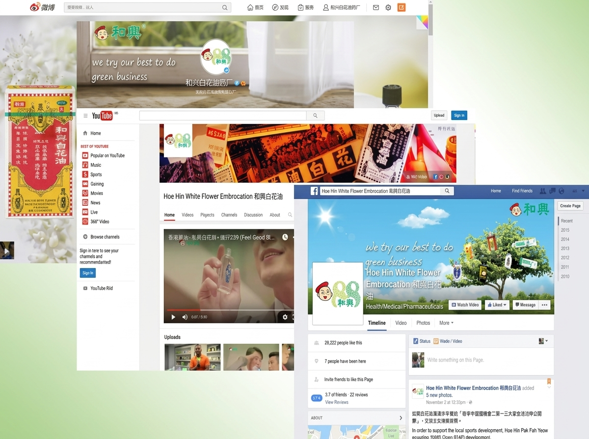
Task: Open Weibo settings gear icon
Action: (x=388, y=7)
